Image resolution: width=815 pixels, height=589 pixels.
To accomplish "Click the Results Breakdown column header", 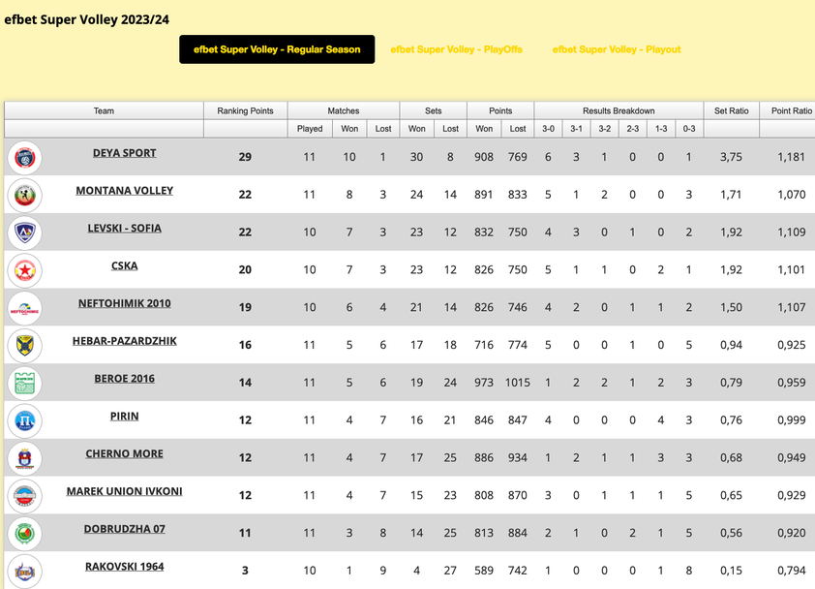I will (x=619, y=110).
